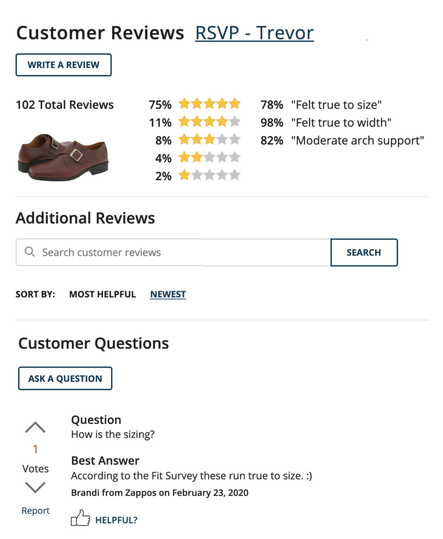Sort reviews by NEWEST
Image resolution: width=443 pixels, height=539 pixels.
coord(168,294)
